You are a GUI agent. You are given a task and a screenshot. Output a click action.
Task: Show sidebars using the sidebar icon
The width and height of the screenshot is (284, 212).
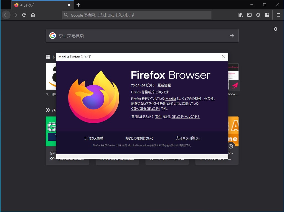tap(249, 15)
